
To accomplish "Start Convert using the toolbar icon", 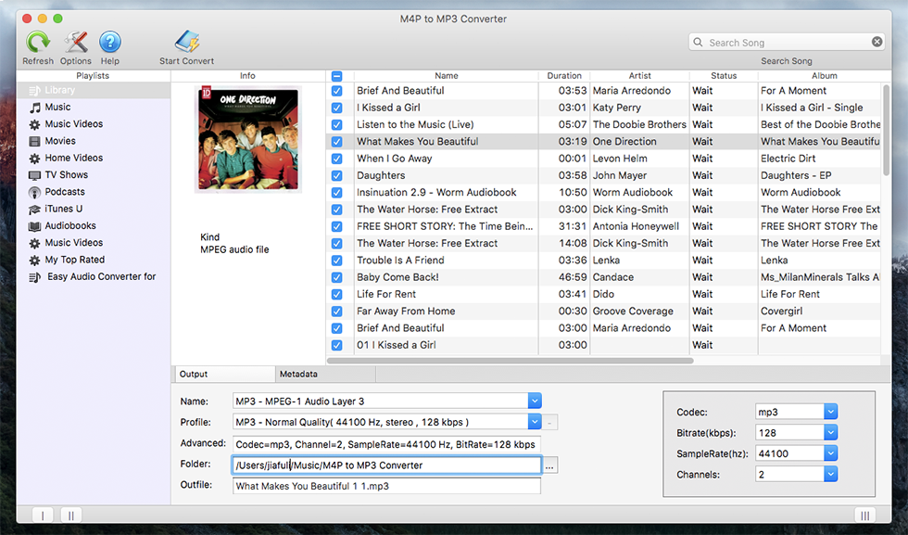I will pos(185,42).
